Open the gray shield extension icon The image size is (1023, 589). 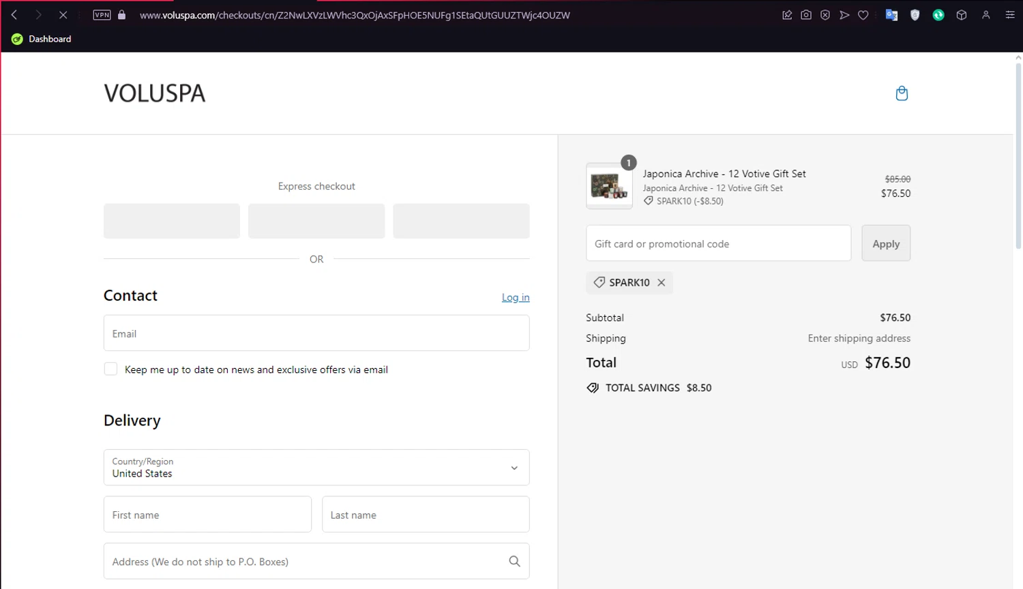pyautogui.click(x=915, y=15)
